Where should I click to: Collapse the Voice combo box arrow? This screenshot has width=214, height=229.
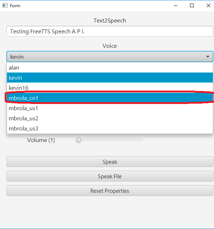click(208, 57)
